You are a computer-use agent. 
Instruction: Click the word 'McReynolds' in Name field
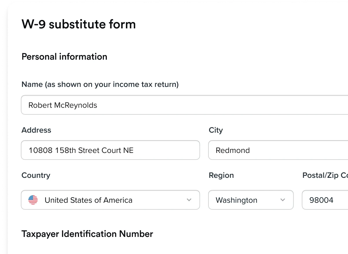click(76, 105)
